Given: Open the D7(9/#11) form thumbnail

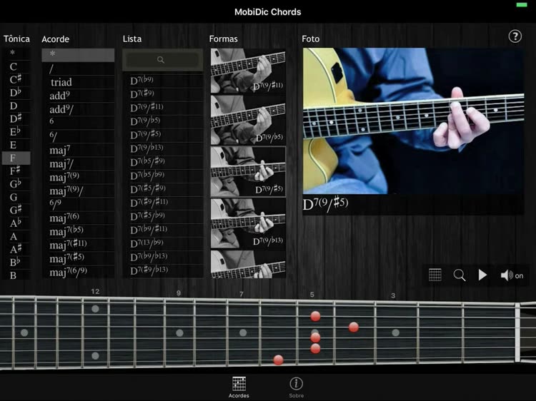Looking at the screenshot, I should coord(248,71).
